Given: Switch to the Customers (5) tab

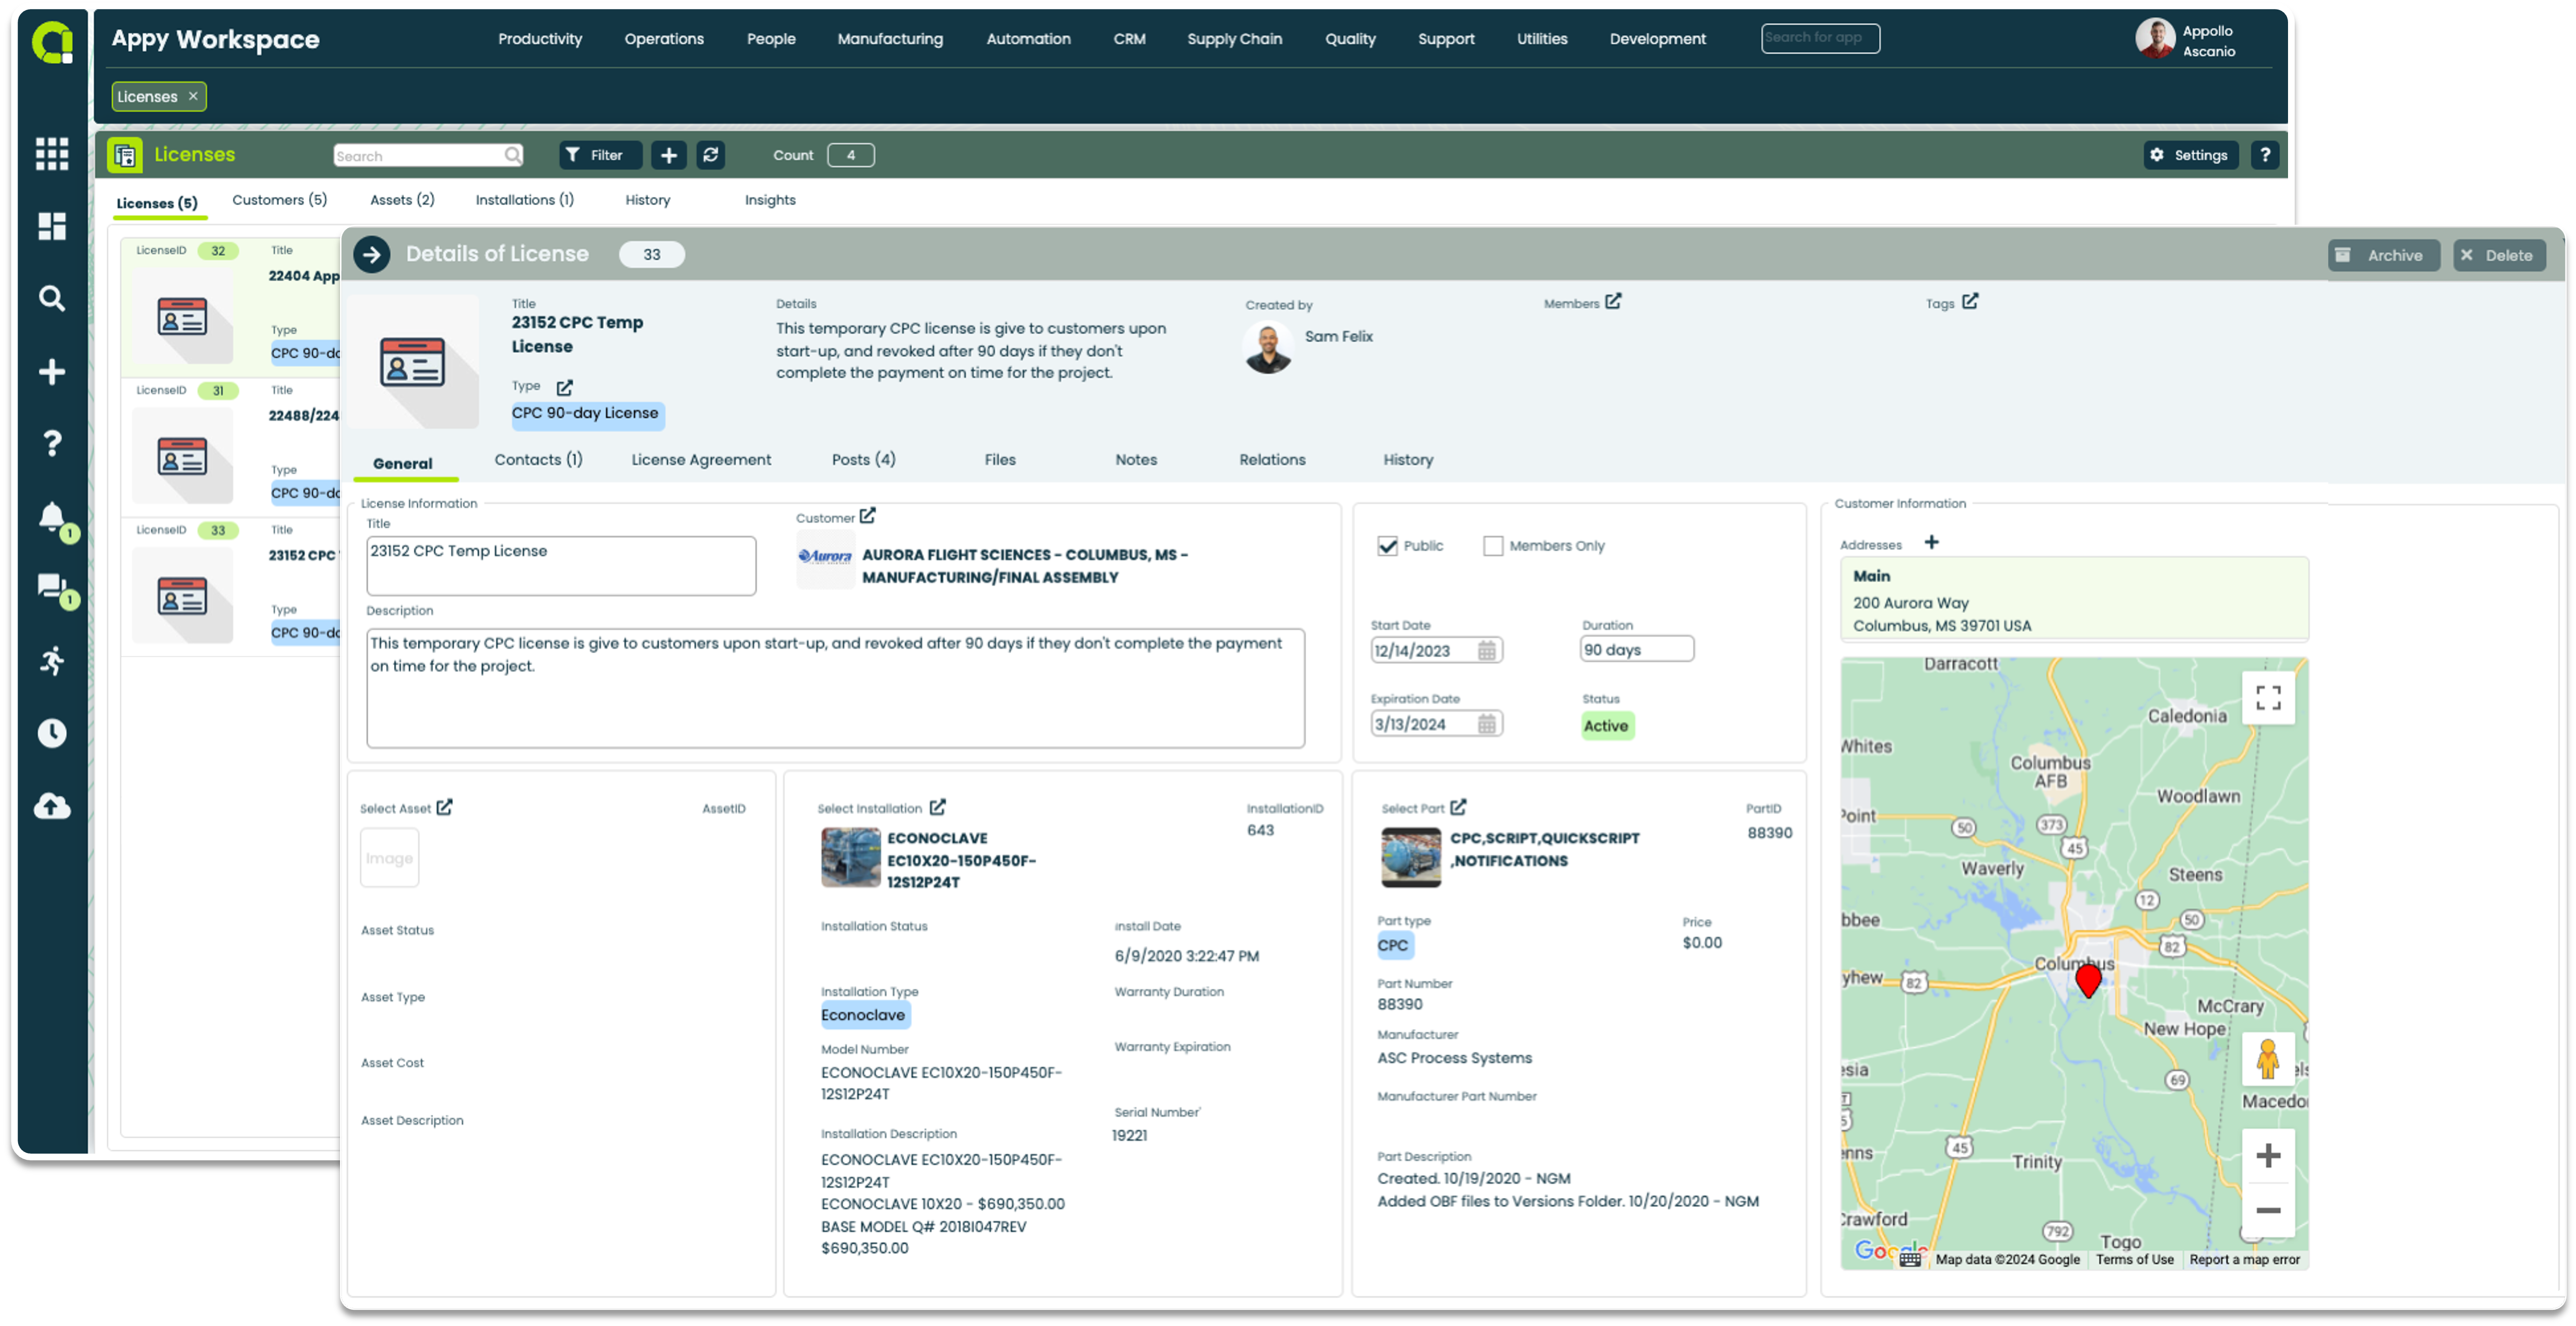Looking at the screenshot, I should point(279,200).
